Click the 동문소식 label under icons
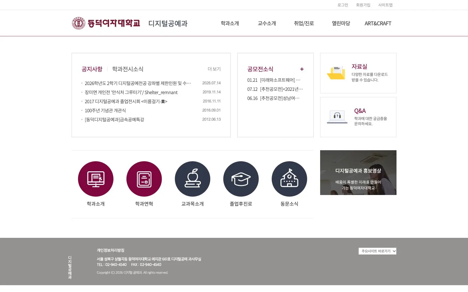The height and width of the screenshot is (292, 468). click(289, 204)
